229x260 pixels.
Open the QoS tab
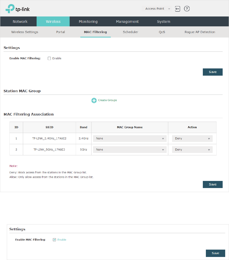click(x=162, y=32)
